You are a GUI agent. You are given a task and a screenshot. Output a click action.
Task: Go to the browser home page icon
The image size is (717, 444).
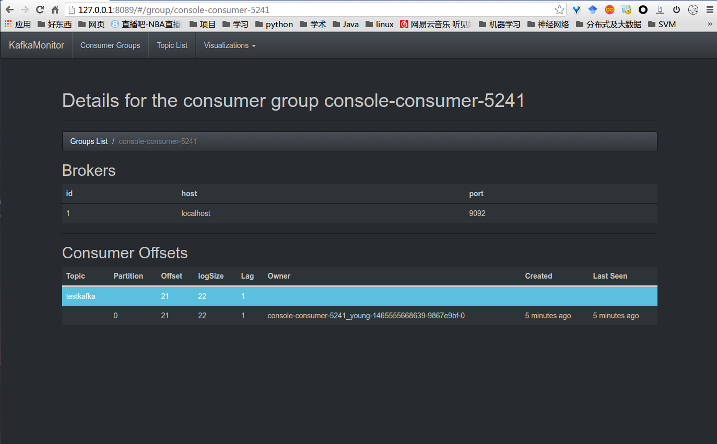[x=55, y=9]
